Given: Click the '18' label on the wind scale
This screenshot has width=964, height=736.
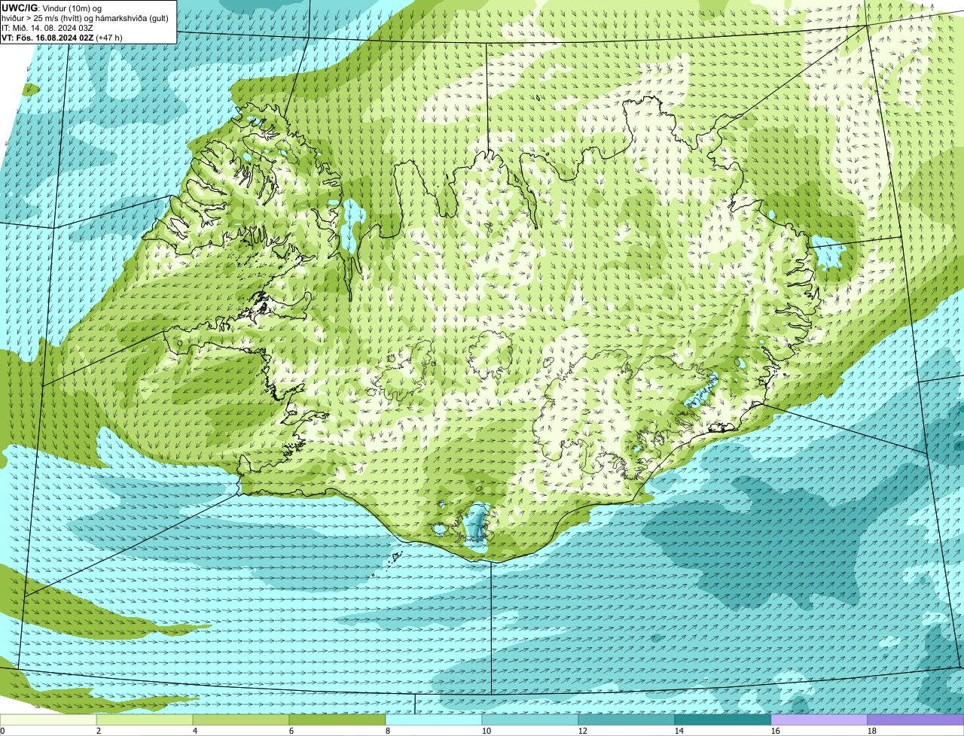Looking at the screenshot, I should point(872,731).
